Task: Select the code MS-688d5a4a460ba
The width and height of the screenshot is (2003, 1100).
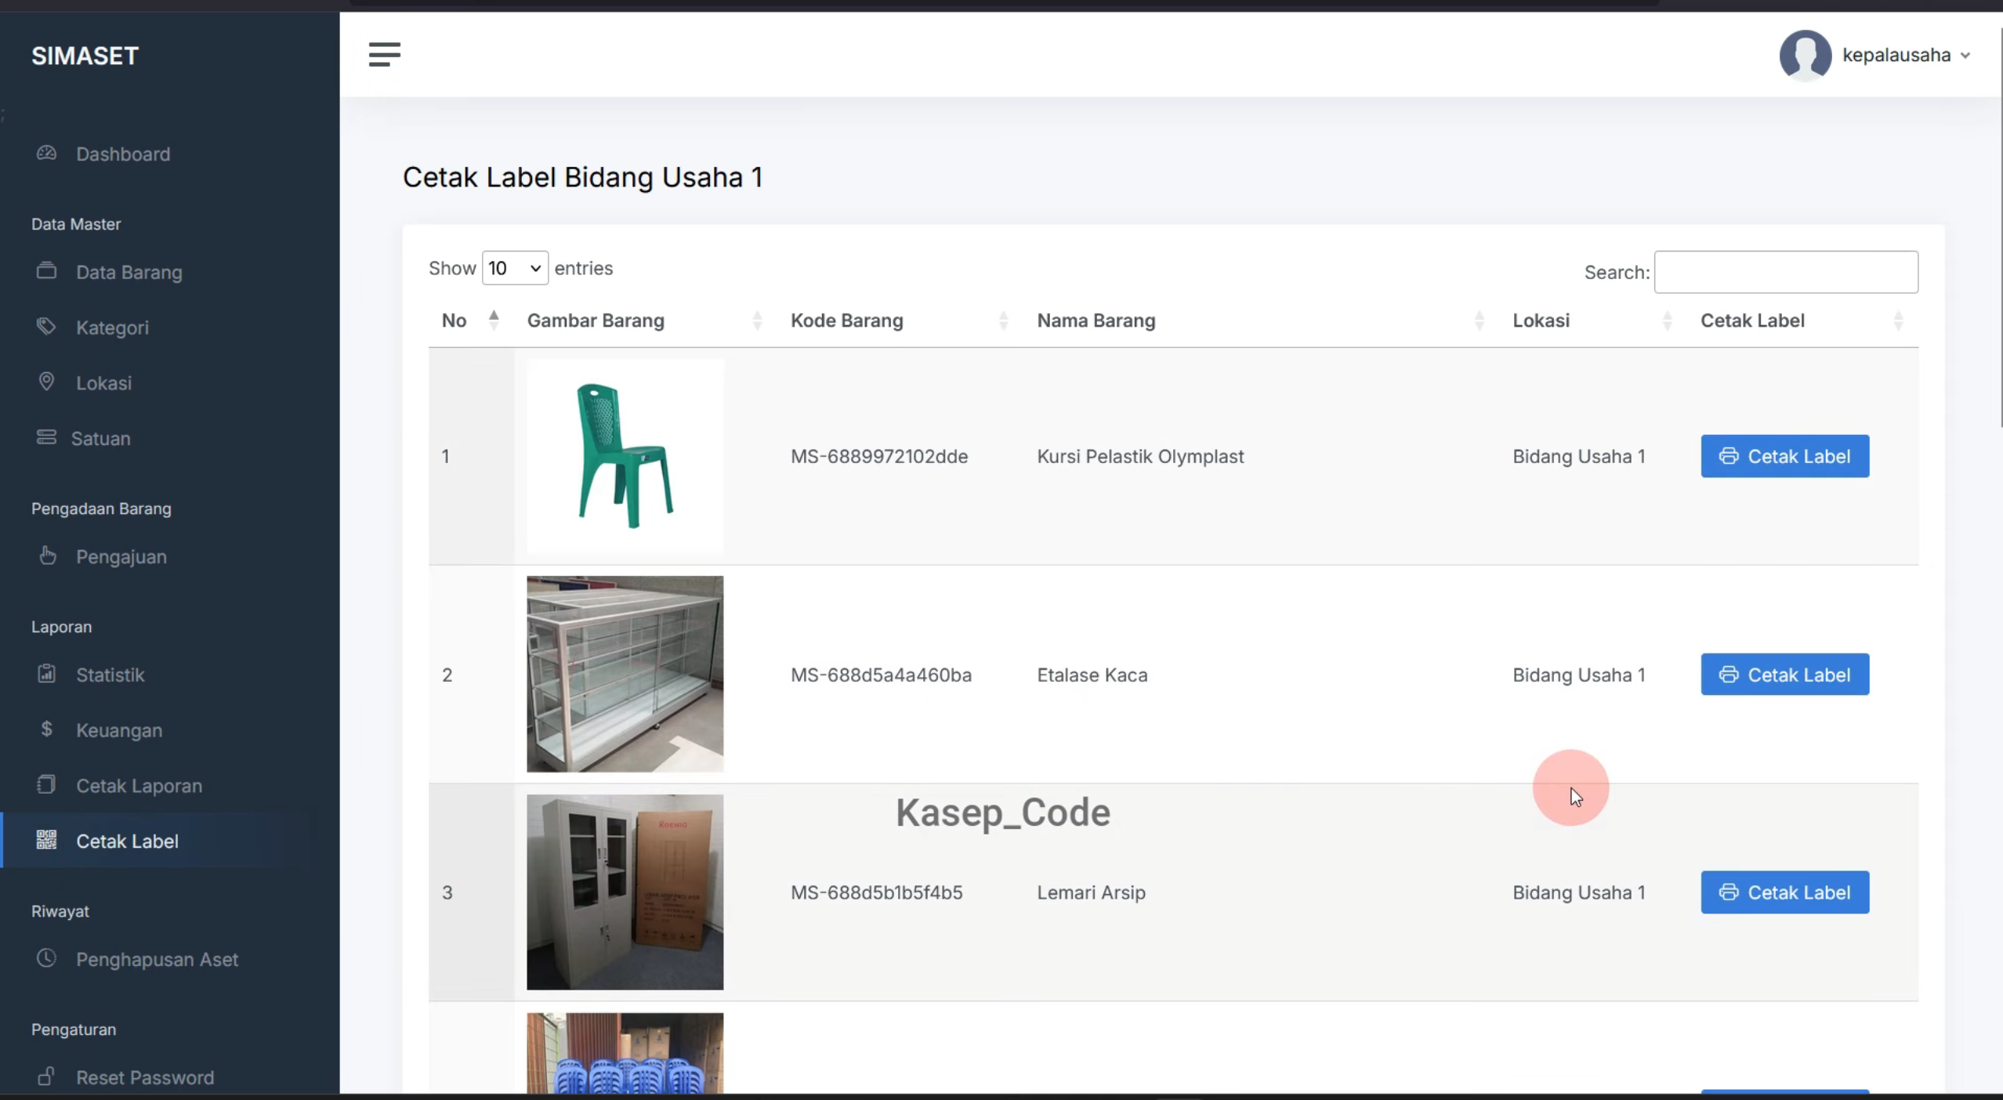Action: pos(881,675)
